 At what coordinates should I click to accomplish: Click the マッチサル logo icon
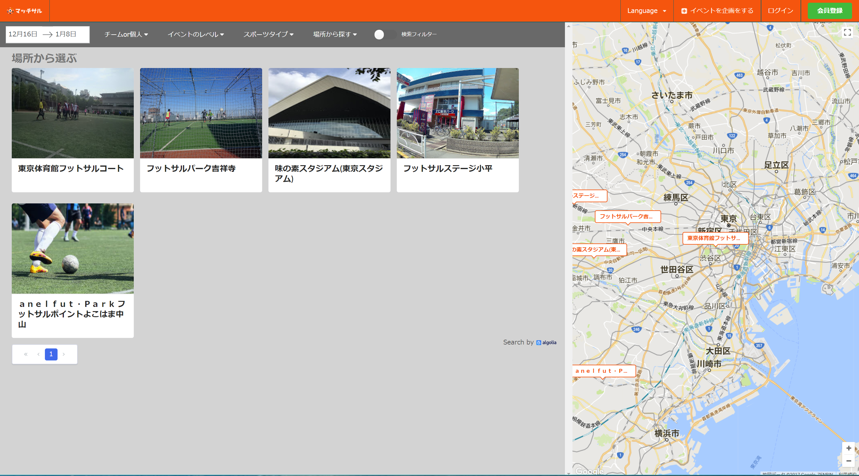coord(10,11)
